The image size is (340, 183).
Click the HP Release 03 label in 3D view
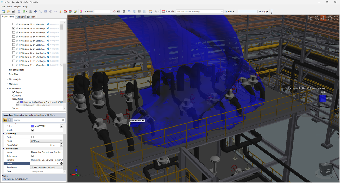(x=137, y=121)
